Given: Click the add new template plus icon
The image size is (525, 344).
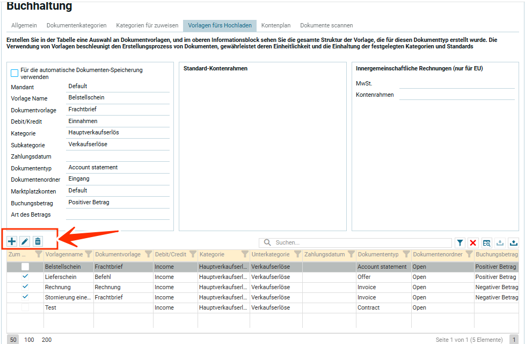Looking at the screenshot, I should point(12,241).
